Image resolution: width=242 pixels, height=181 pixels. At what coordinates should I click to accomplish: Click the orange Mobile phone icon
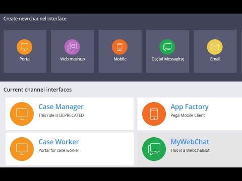click(x=119, y=47)
